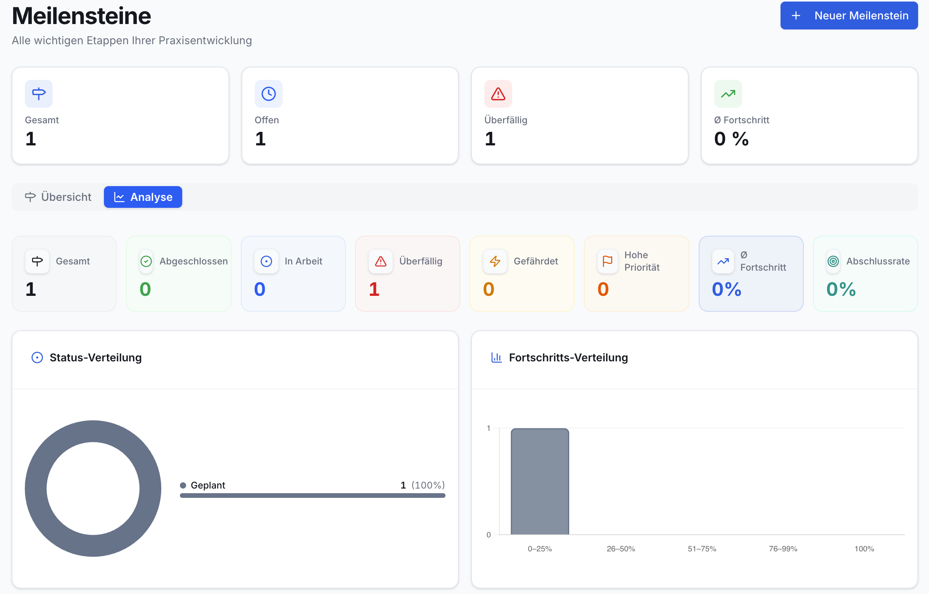
Task: Click the clock icon in Offen card
Action: 269,94
